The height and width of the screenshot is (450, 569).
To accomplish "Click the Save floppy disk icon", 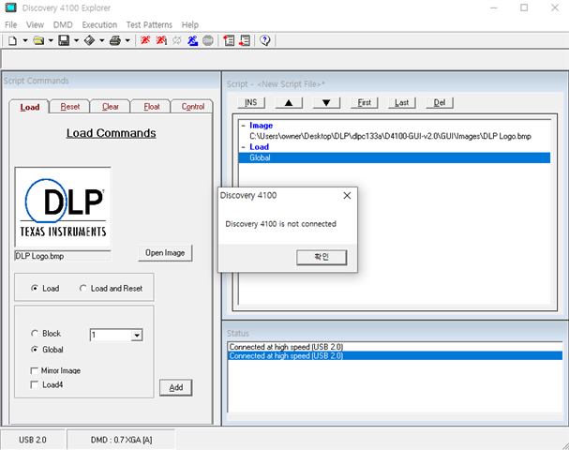I will [64, 40].
